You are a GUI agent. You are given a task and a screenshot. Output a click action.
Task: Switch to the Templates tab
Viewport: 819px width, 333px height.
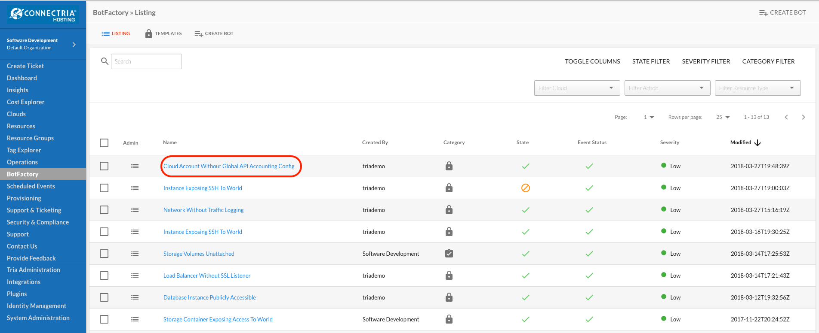point(163,33)
